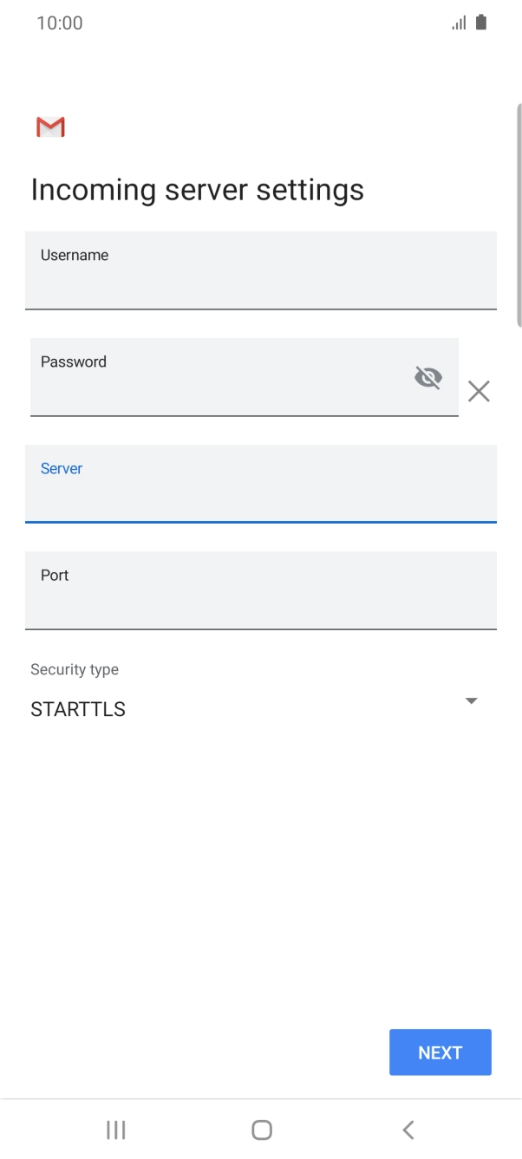Click the Server text field
The height and width of the screenshot is (1159, 522).
pyautogui.click(x=260, y=485)
